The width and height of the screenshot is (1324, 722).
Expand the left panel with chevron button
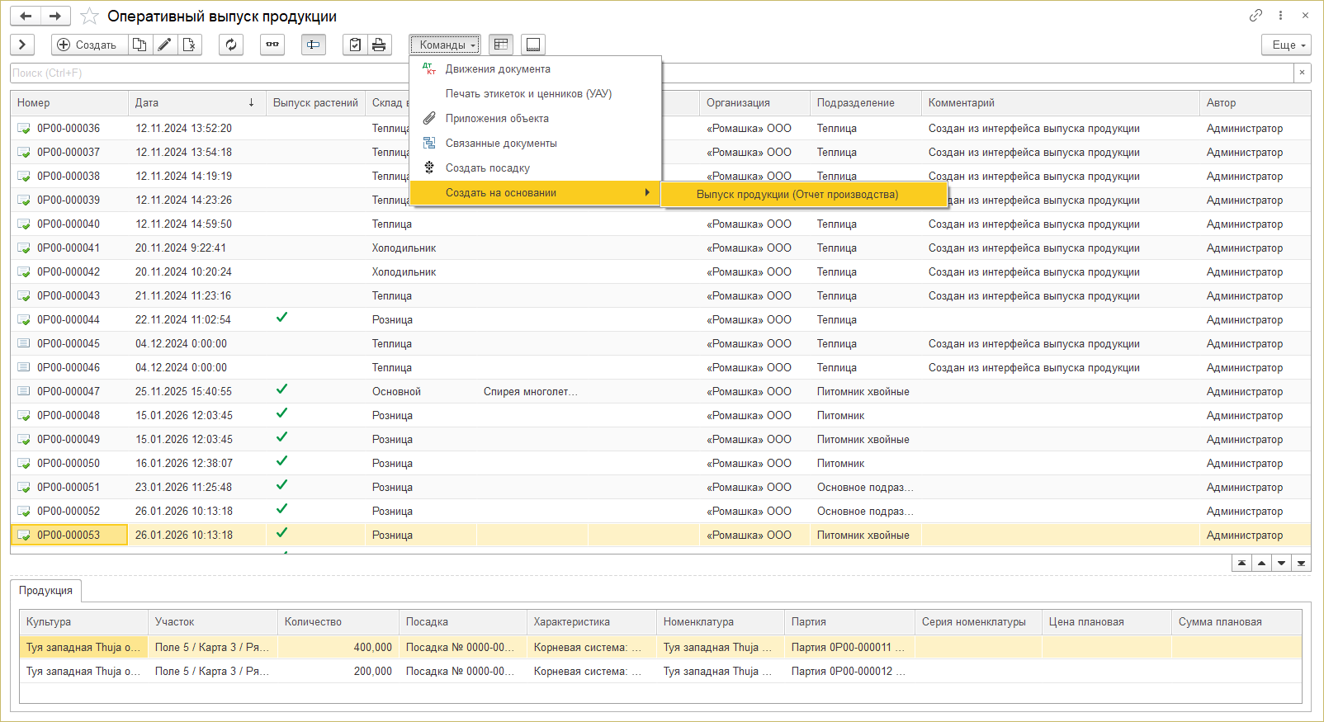coord(22,45)
